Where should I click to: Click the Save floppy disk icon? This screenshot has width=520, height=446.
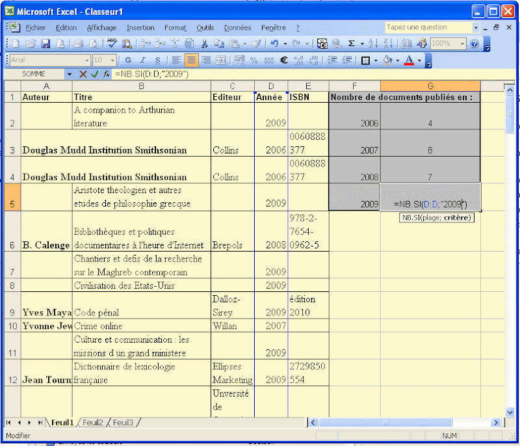click(x=45, y=44)
